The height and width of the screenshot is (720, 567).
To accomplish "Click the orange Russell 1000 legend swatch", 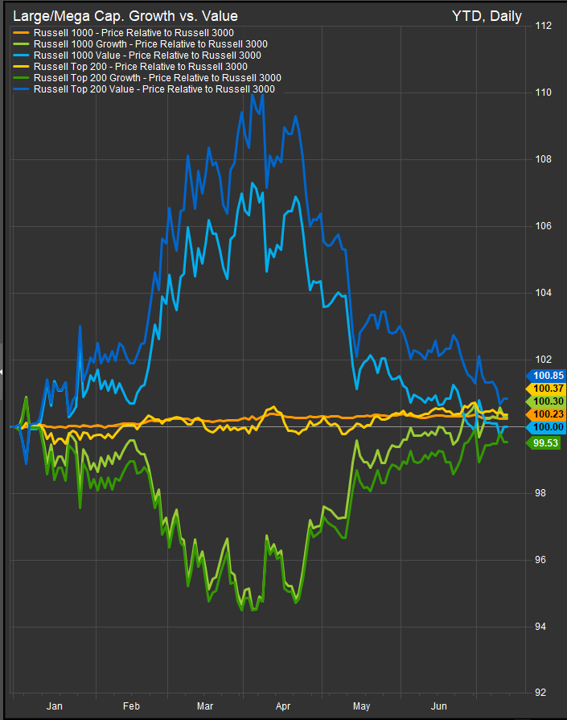I will point(19,33).
